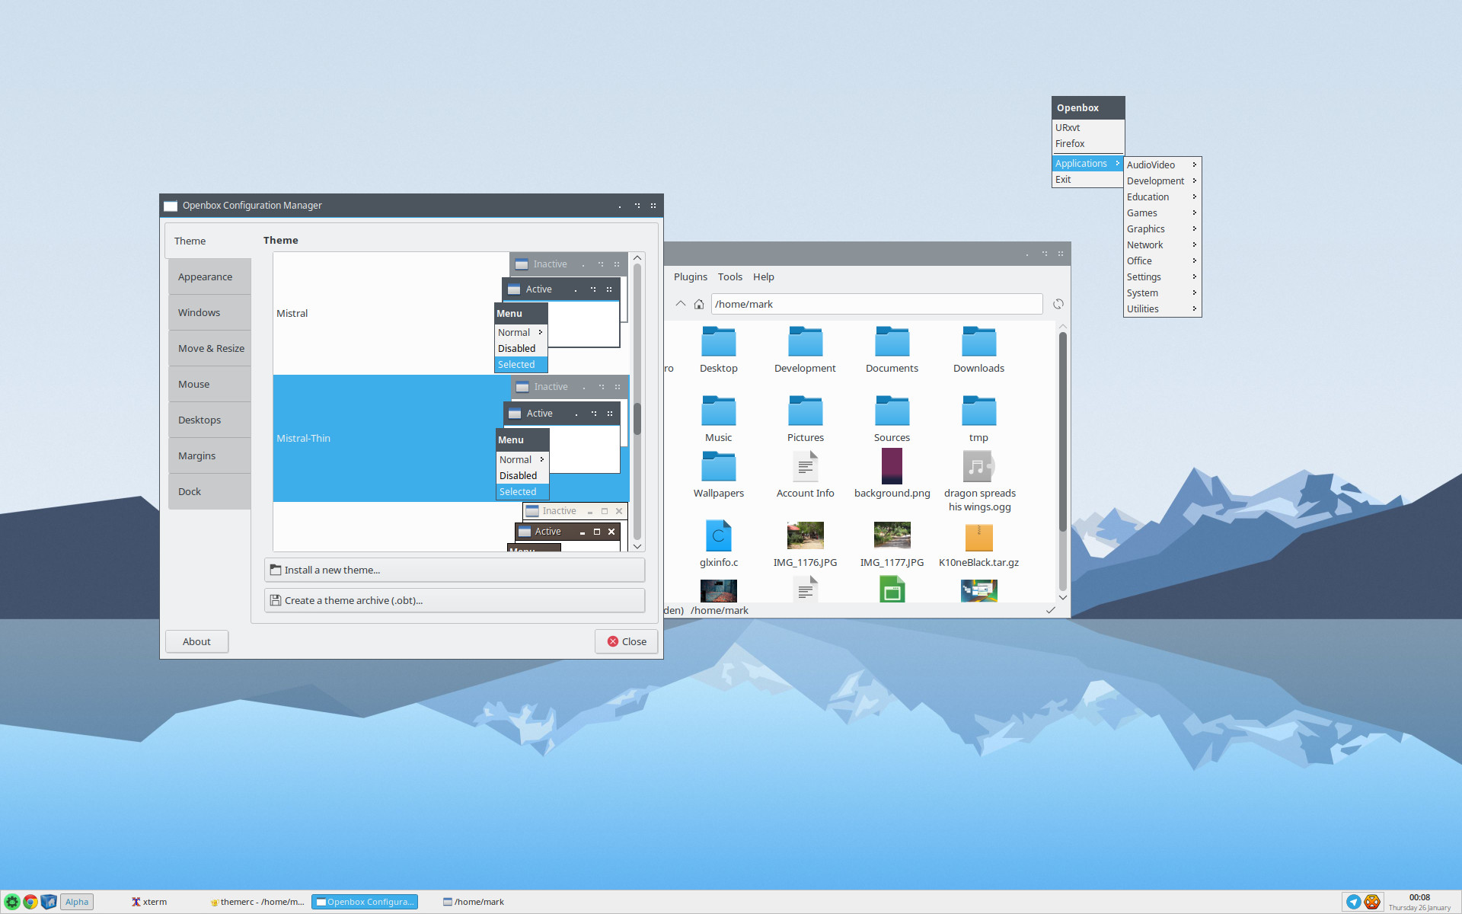1462x914 pixels.
Task: Select the Mistral theme in the list
Action: pos(452,313)
